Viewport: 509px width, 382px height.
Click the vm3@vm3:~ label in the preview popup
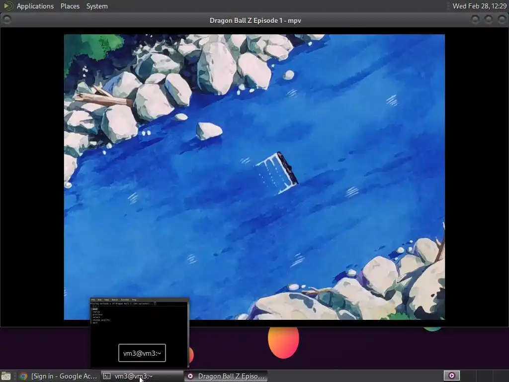(142, 353)
